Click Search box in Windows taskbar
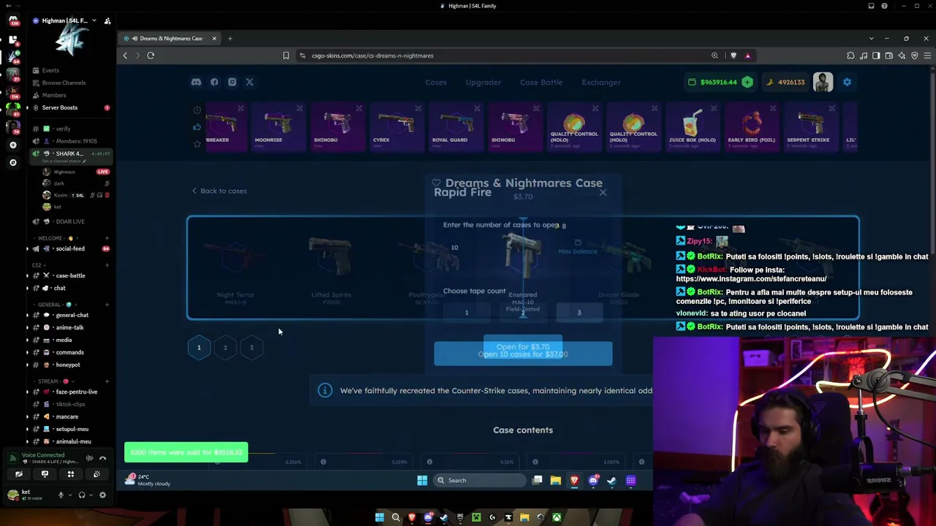The height and width of the screenshot is (526, 936). [480, 481]
